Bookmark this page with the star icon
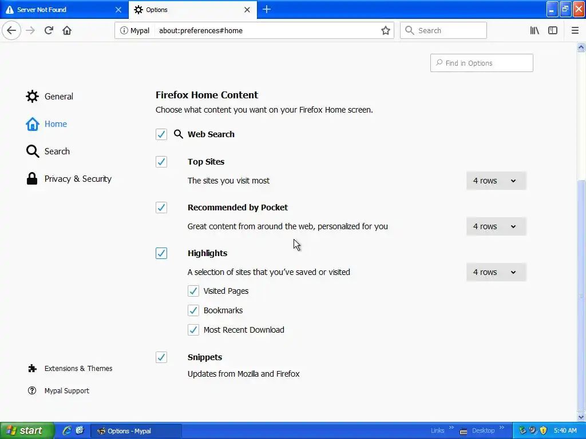The height and width of the screenshot is (439, 586). 385,31
